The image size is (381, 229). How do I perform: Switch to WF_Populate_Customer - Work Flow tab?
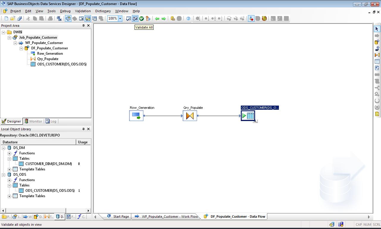tap(166, 217)
